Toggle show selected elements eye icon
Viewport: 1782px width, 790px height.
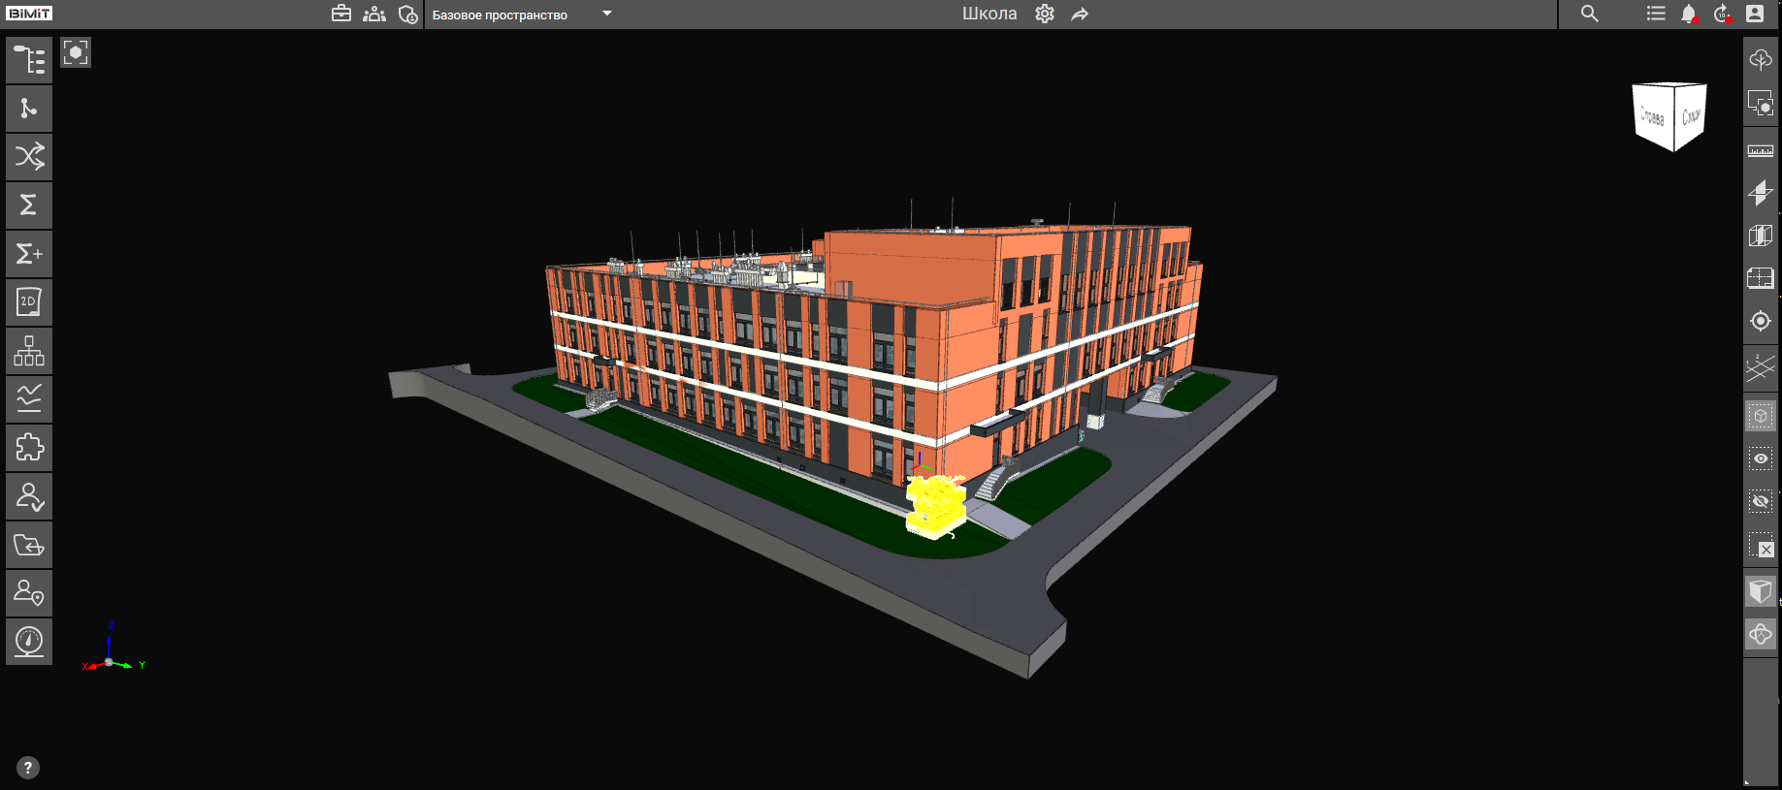1760,458
